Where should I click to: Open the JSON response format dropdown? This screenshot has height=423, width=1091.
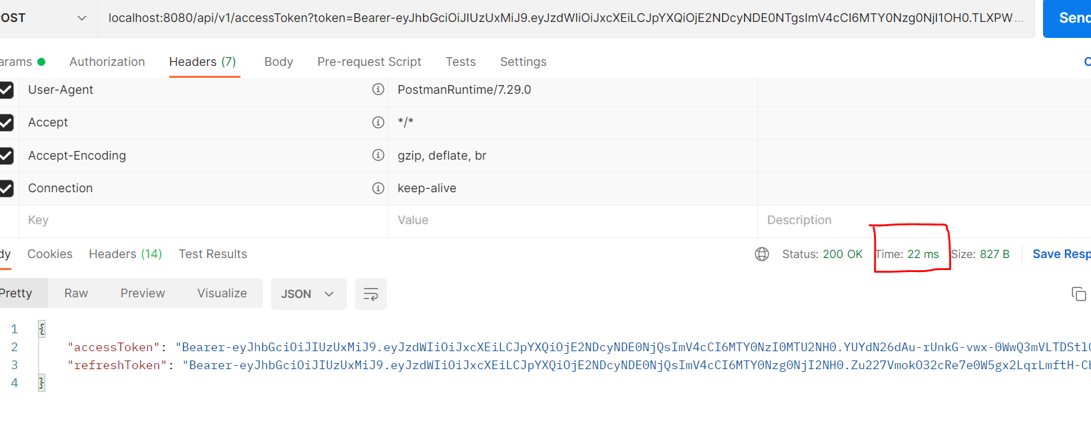point(308,293)
